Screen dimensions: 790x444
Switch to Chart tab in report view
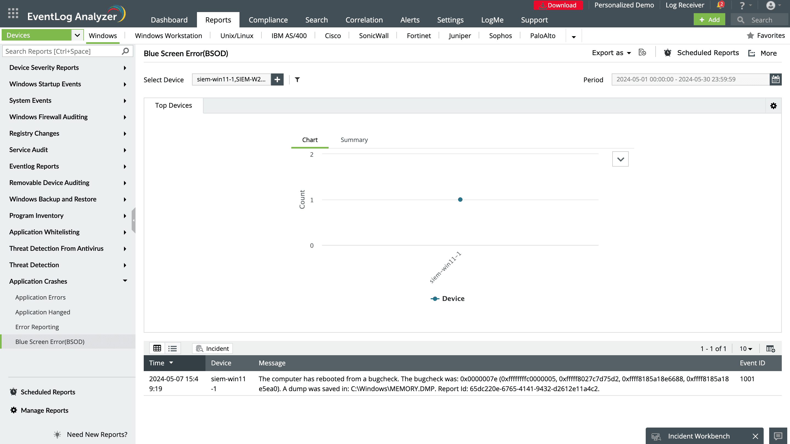click(310, 140)
